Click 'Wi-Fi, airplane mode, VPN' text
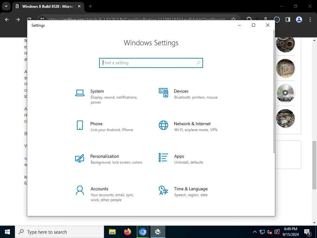317x238 pixels. [196, 130]
